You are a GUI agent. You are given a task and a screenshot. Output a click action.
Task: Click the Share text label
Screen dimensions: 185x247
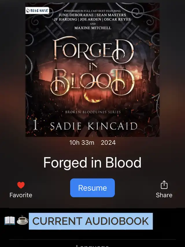[x=164, y=195]
